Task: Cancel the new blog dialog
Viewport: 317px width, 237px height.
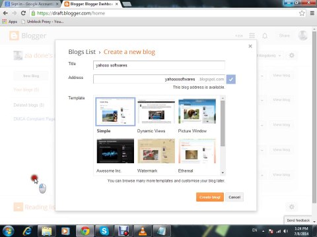Action: 234,197
